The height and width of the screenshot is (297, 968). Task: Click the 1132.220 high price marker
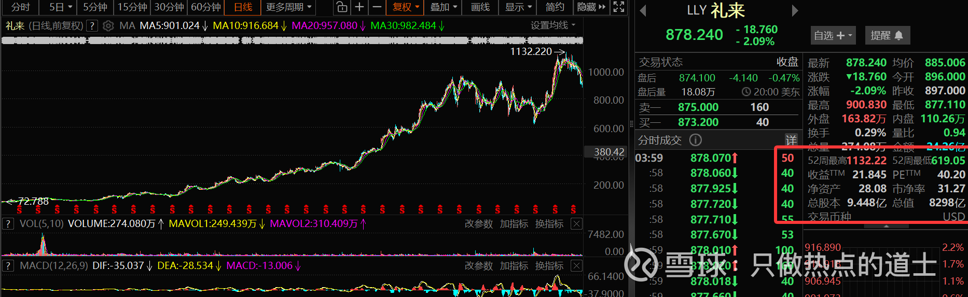(531, 51)
